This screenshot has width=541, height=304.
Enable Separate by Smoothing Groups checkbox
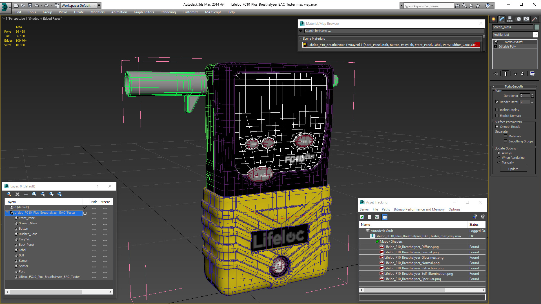pyautogui.click(x=505, y=141)
